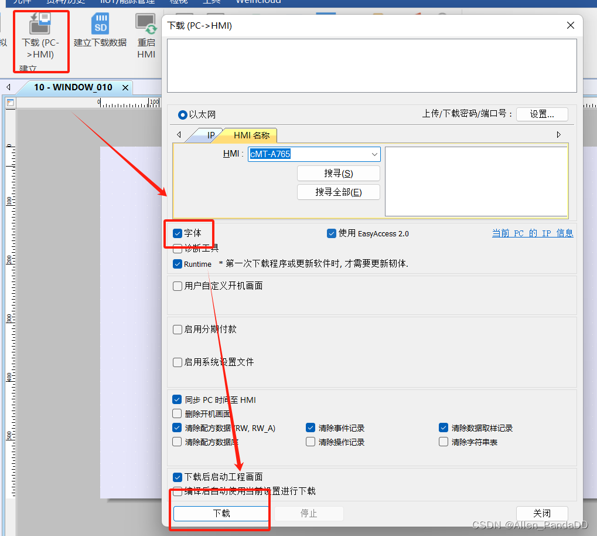Toggle 清除操作记录 checkbox

(x=311, y=442)
